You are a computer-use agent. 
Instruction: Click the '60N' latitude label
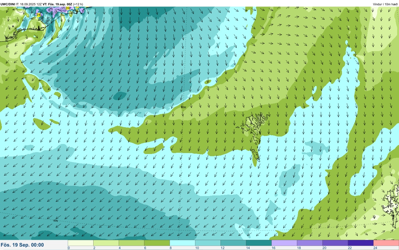tap(55, 221)
